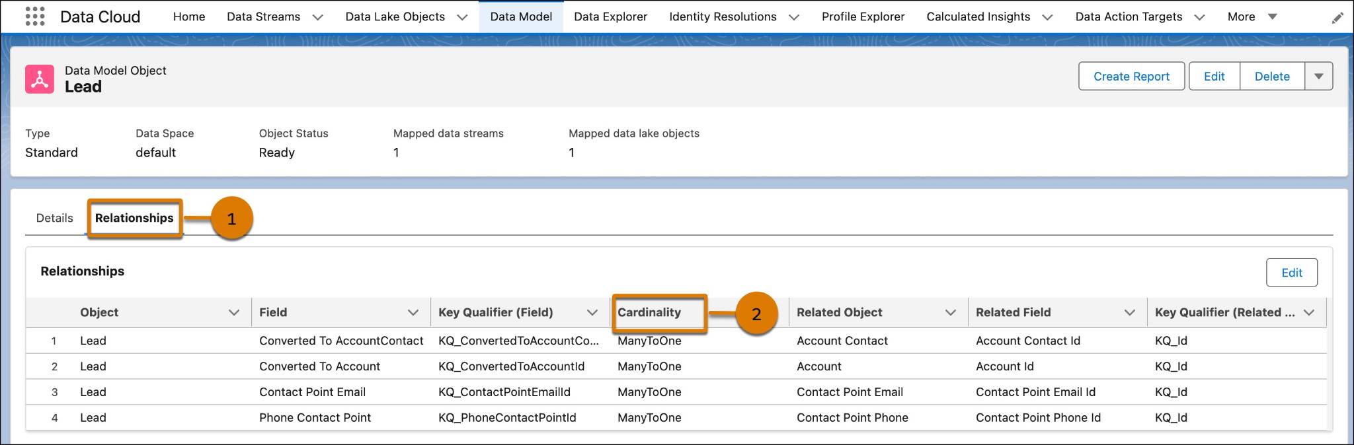Open the Object column header menu

pos(234,312)
